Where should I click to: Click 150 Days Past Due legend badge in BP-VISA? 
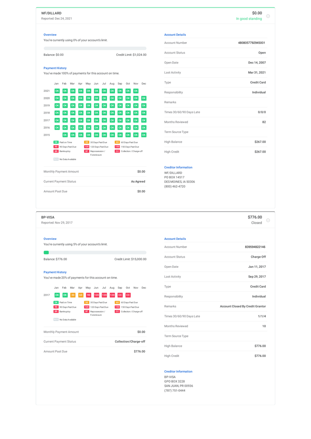117,307
